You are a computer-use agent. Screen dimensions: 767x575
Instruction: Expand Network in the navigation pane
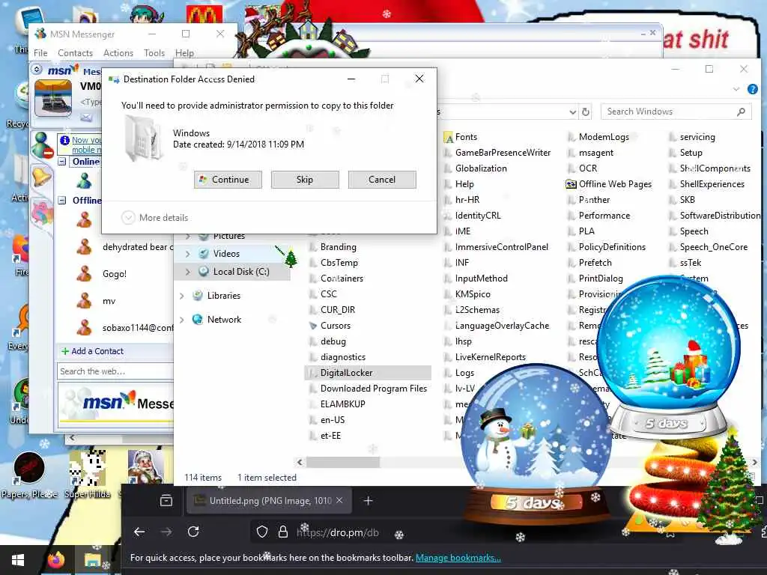(x=182, y=320)
